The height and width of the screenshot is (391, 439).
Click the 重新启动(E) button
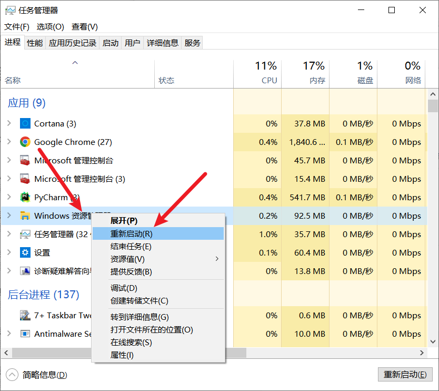coord(405,375)
